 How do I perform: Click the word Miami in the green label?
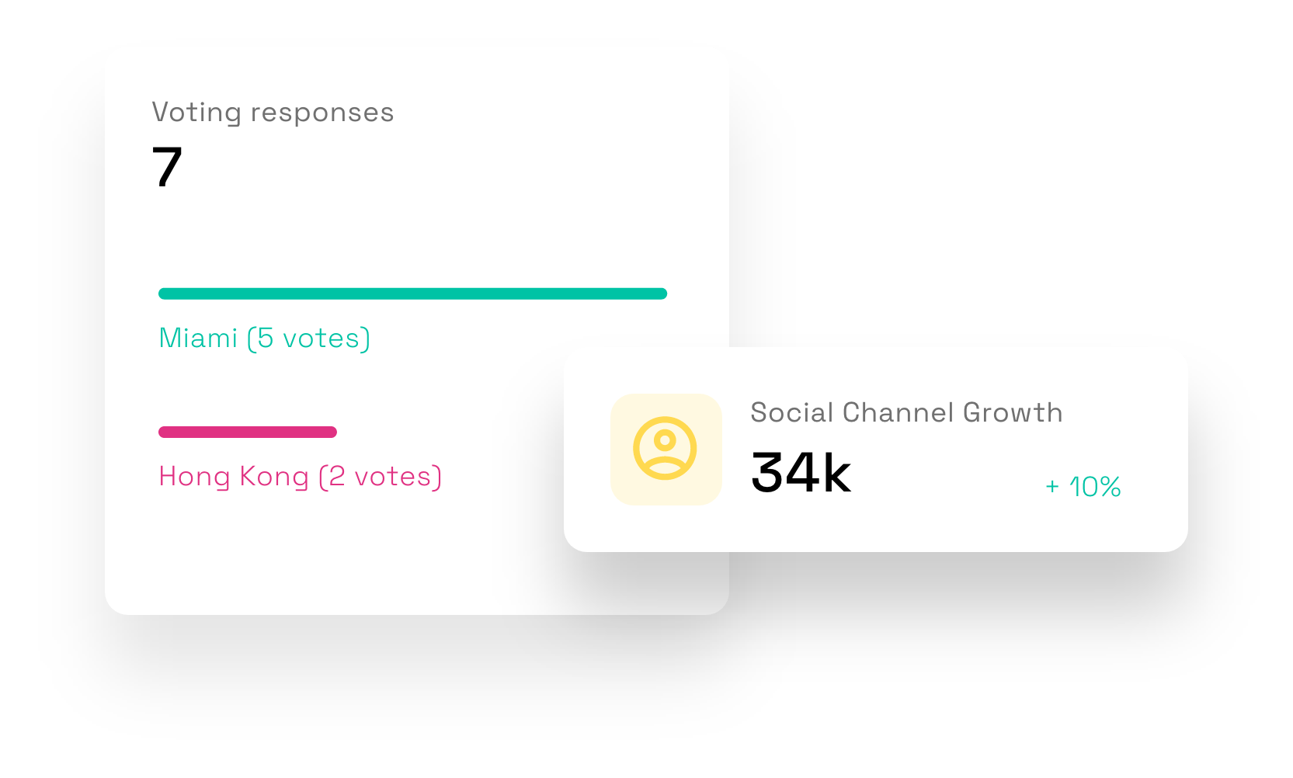198,339
